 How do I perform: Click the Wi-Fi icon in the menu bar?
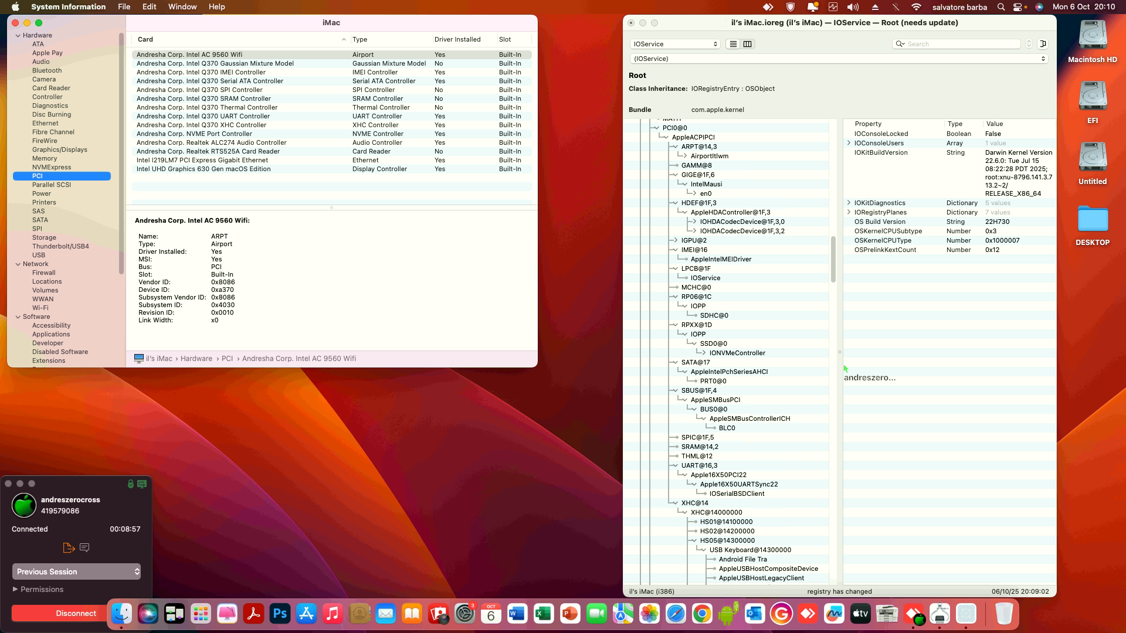(916, 7)
